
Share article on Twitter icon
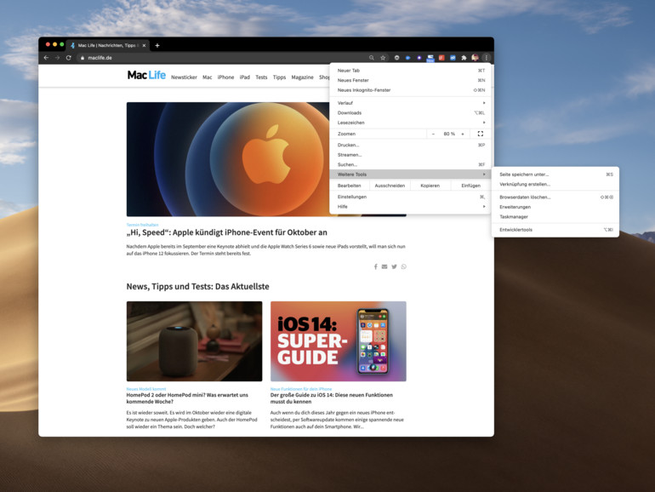tap(394, 266)
